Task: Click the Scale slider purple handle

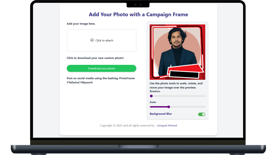Action: tap(169, 107)
